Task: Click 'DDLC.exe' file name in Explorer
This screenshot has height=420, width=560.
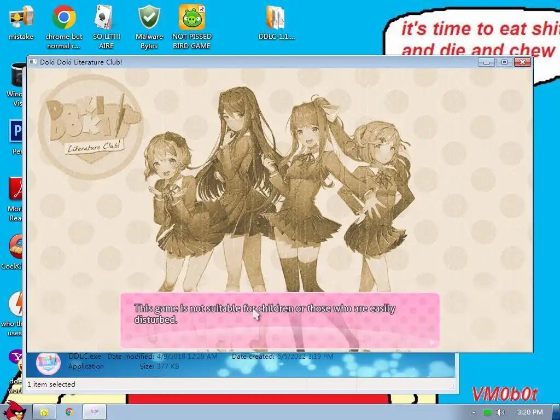Action: [85, 357]
